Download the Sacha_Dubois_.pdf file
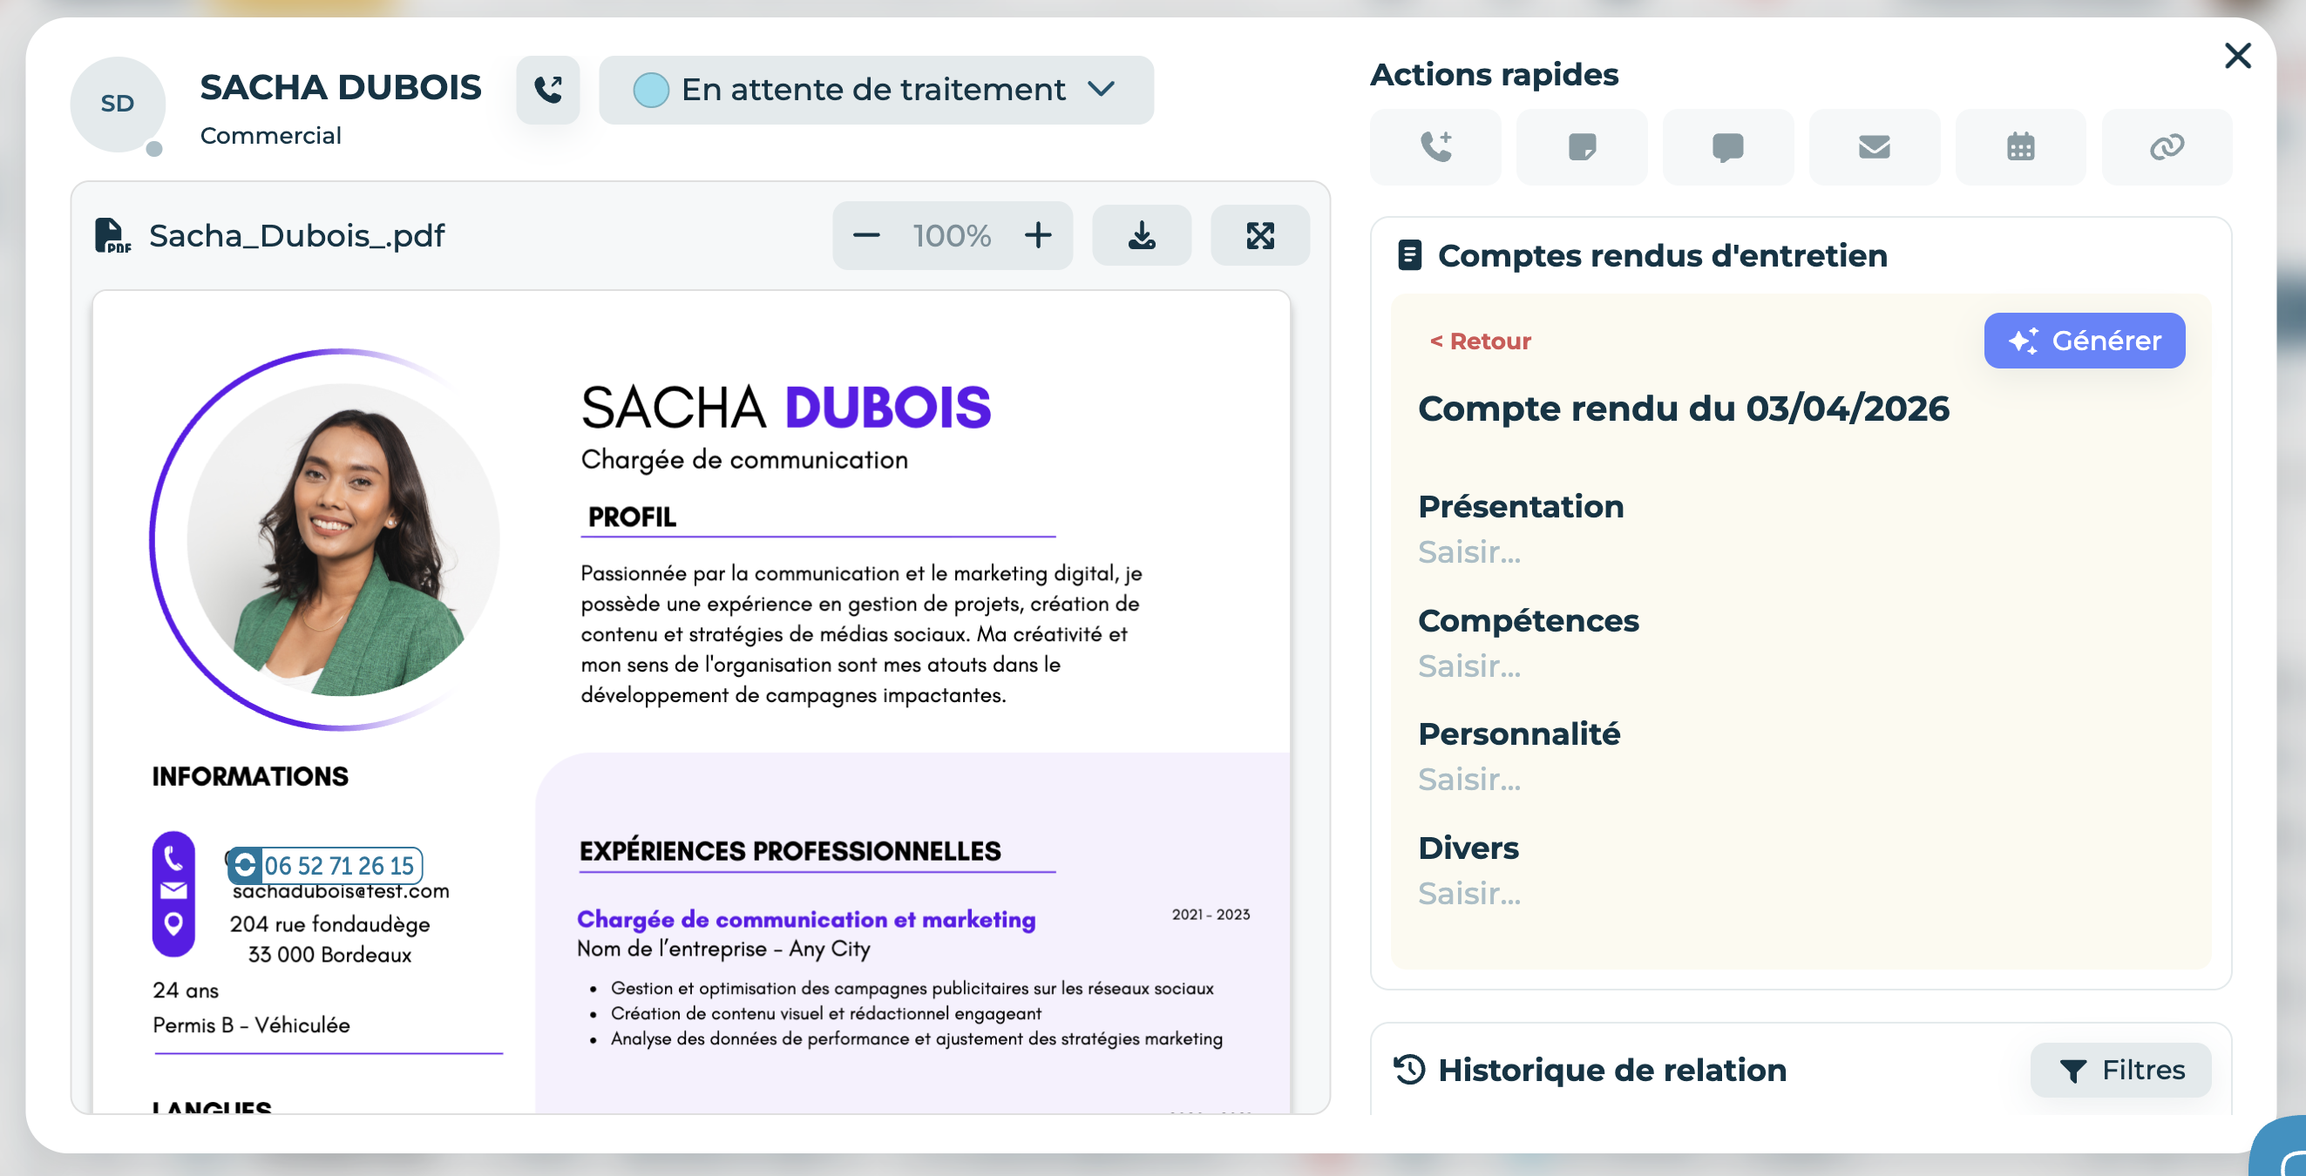 click(1142, 235)
